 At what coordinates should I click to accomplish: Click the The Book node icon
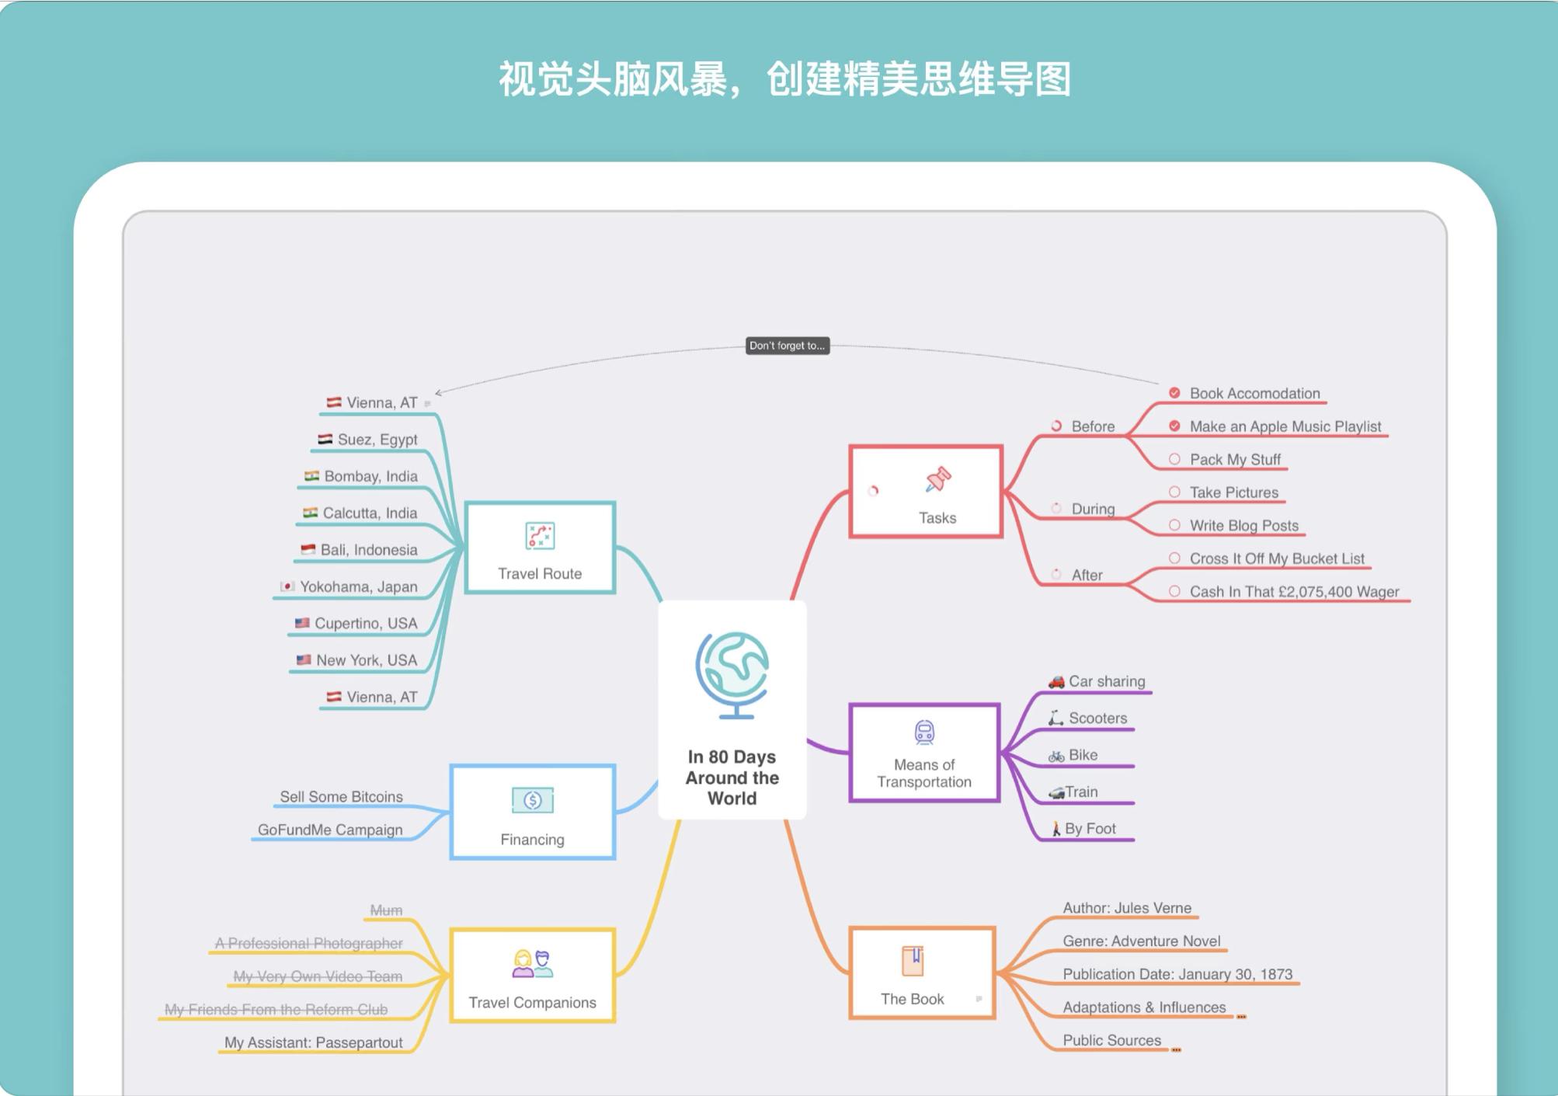click(913, 961)
